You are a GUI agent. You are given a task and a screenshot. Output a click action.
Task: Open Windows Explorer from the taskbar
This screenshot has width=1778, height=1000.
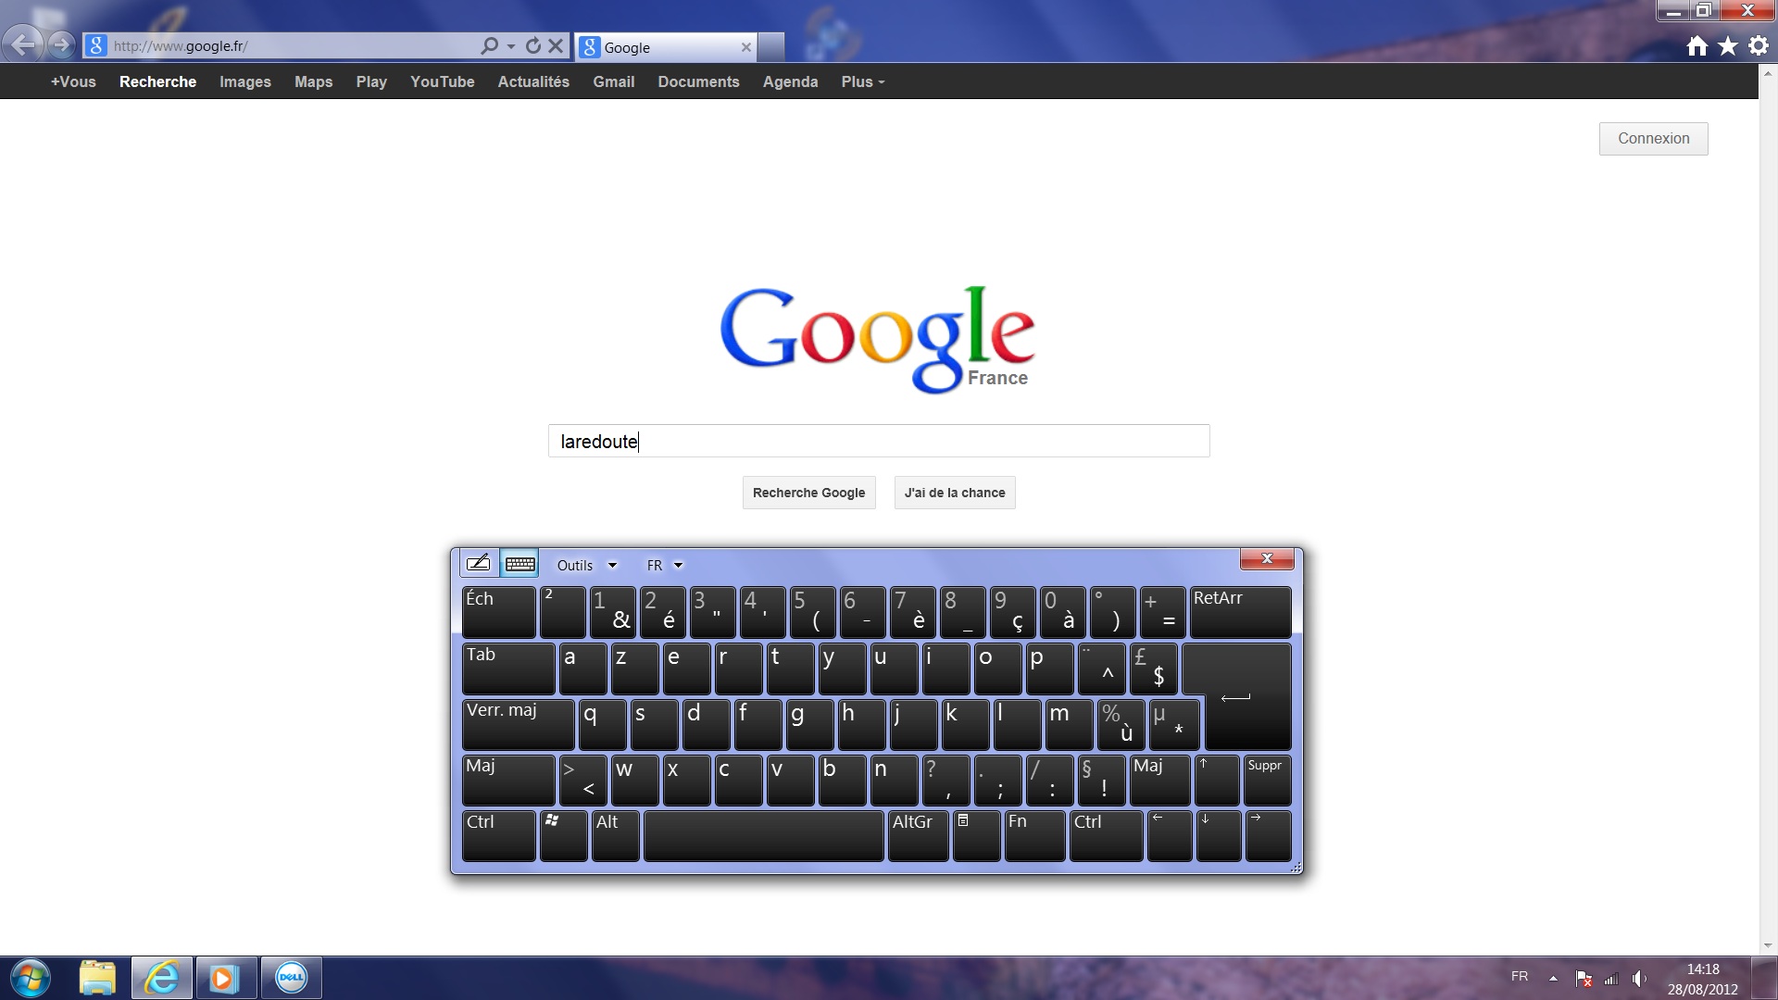pos(97,978)
